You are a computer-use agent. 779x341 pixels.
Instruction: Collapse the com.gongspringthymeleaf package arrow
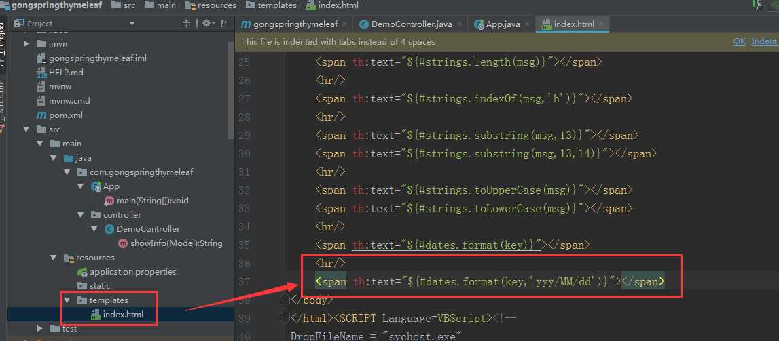pyautogui.click(x=67, y=172)
